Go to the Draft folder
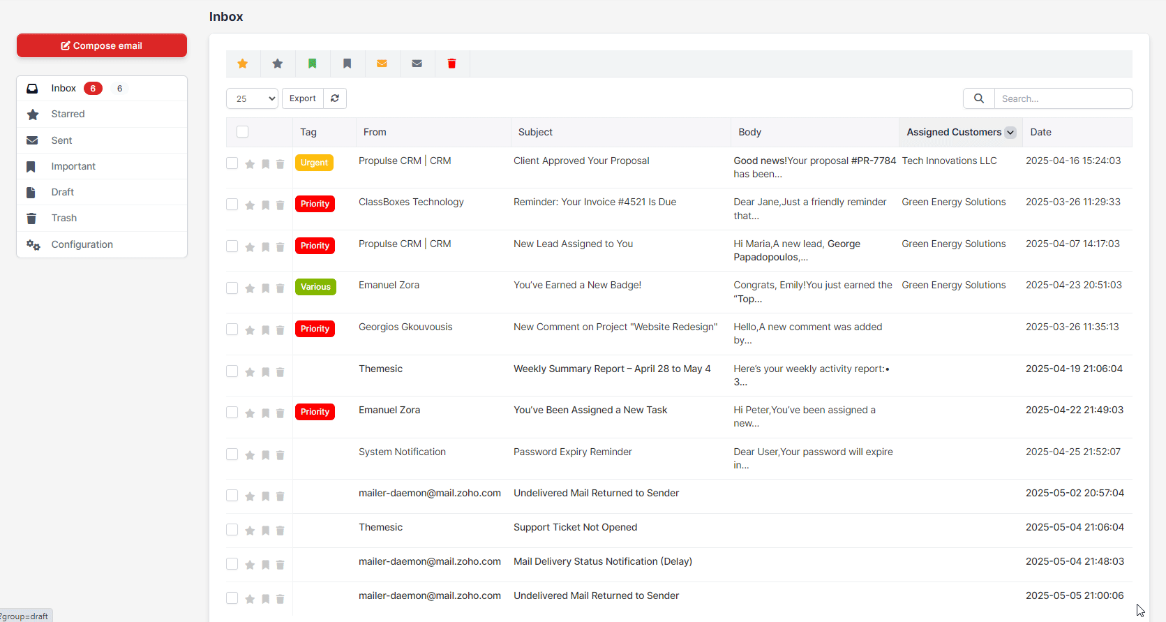Viewport: 1166px width, 622px height. point(62,192)
